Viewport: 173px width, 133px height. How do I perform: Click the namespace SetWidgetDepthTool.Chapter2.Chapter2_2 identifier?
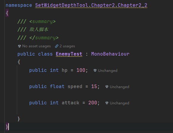click(91, 5)
